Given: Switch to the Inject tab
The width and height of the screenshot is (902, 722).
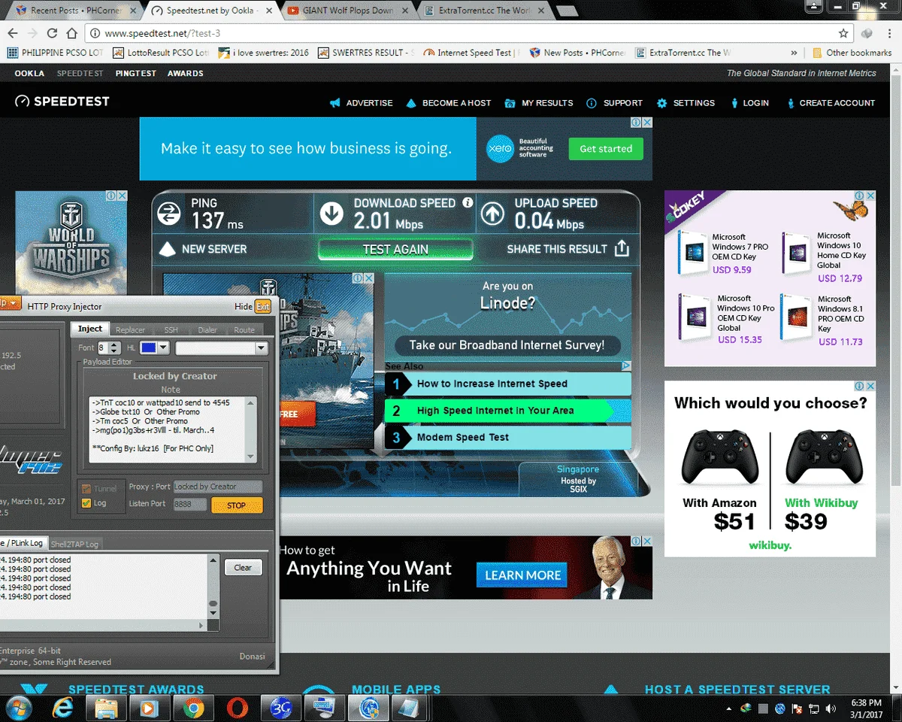Looking at the screenshot, I should point(90,329).
